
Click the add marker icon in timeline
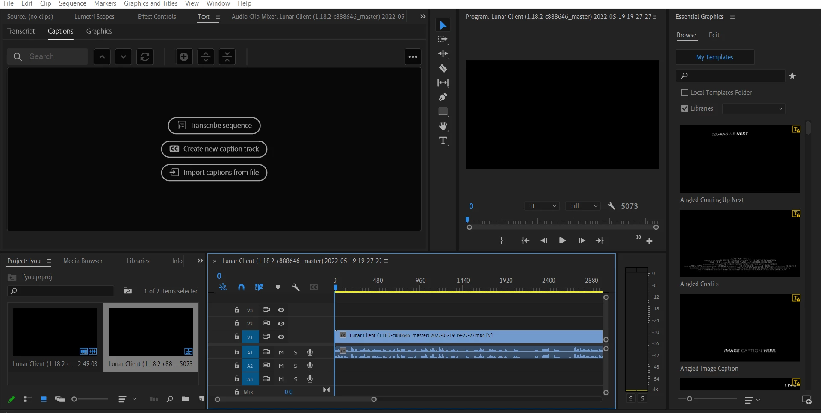coord(278,287)
